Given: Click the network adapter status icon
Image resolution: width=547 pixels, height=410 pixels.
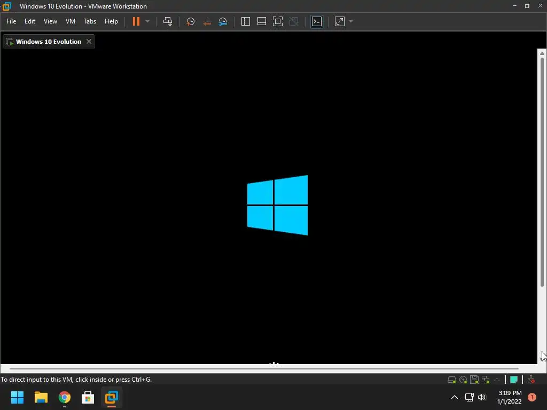Looking at the screenshot, I should click(x=486, y=380).
